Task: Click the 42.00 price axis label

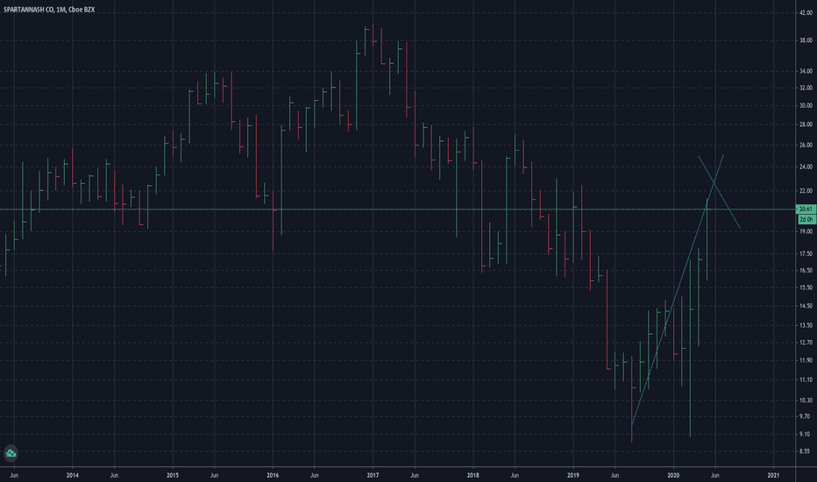Action: [x=806, y=13]
